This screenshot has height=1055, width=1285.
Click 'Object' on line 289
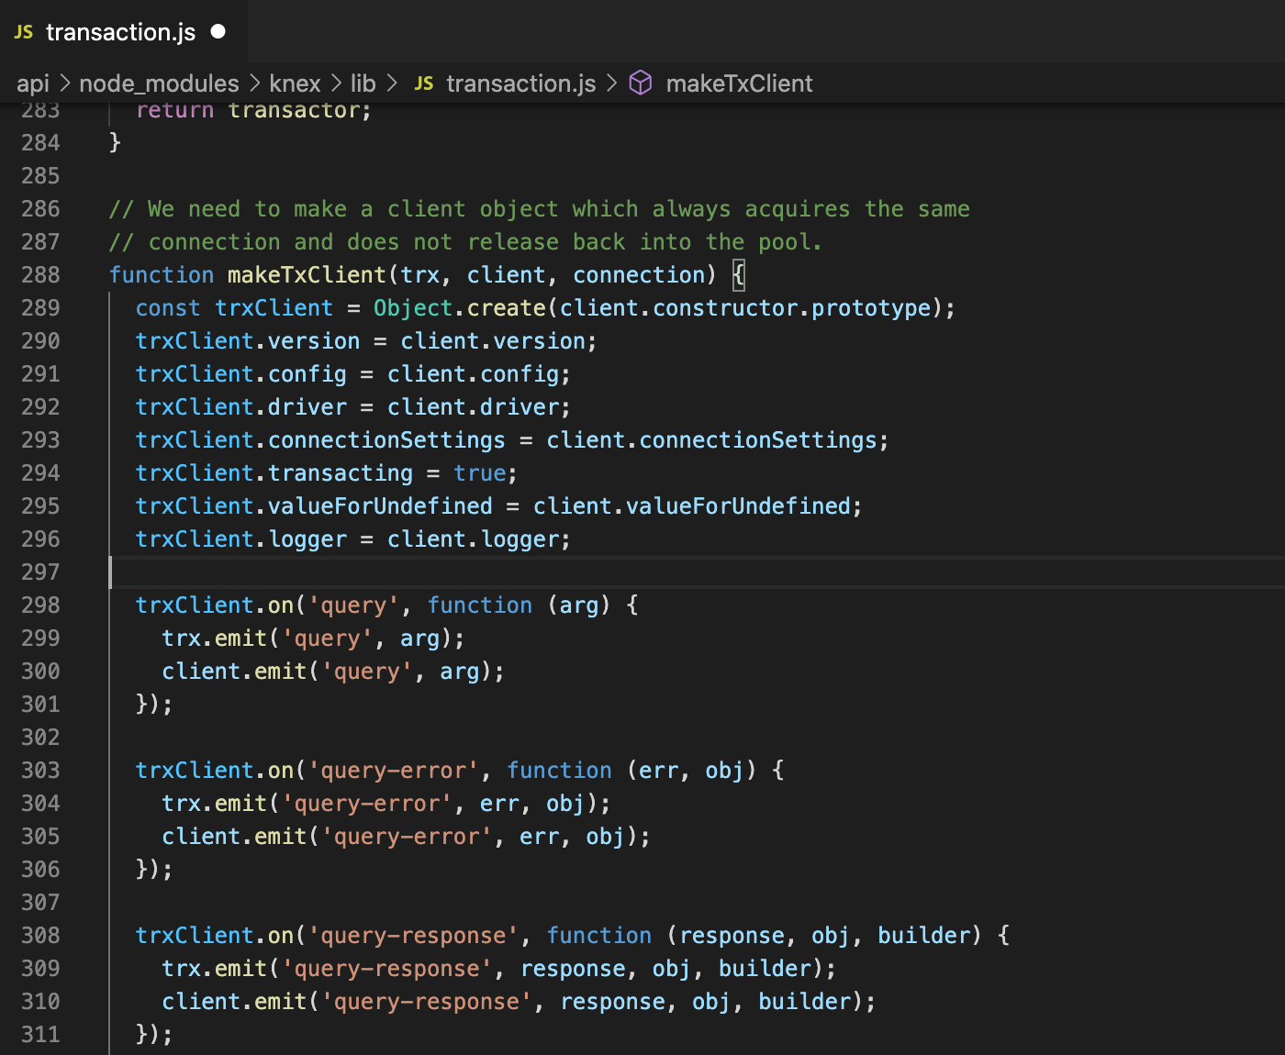(413, 308)
